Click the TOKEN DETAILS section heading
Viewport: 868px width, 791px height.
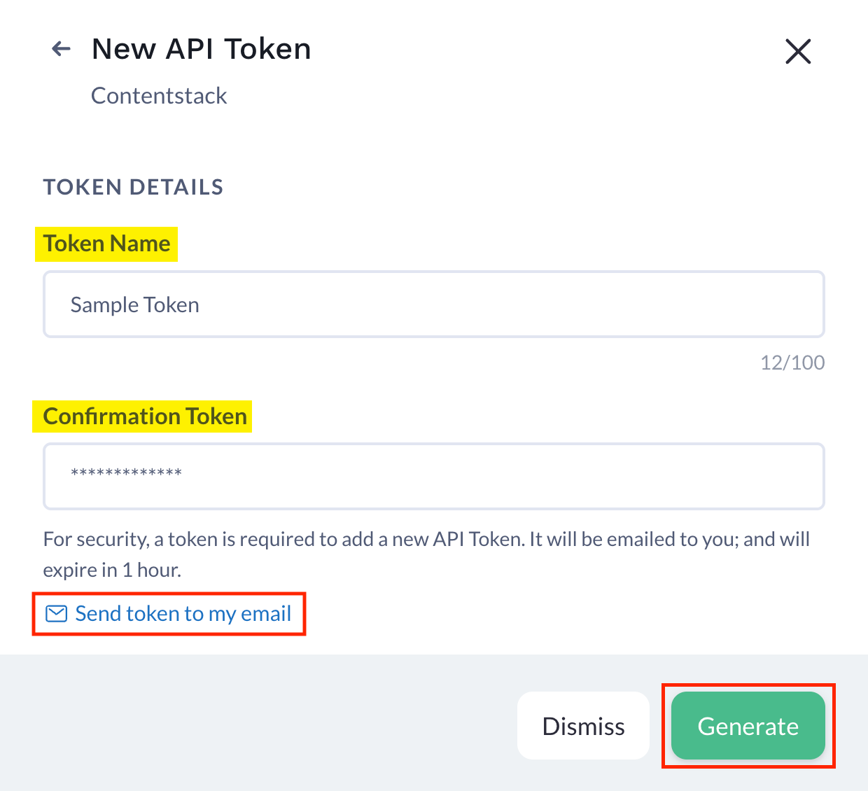point(133,187)
